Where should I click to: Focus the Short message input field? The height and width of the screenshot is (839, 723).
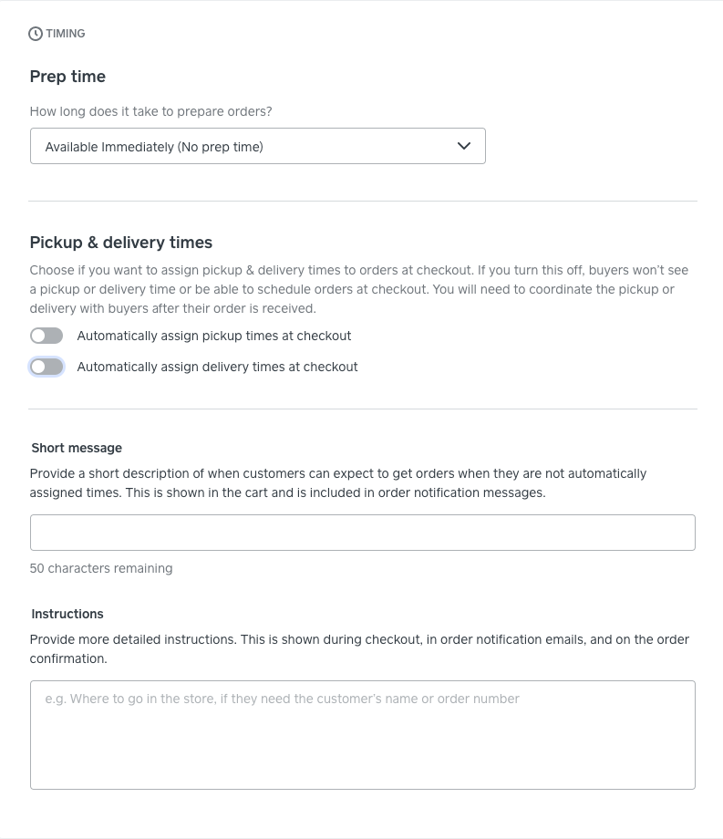[x=362, y=533]
